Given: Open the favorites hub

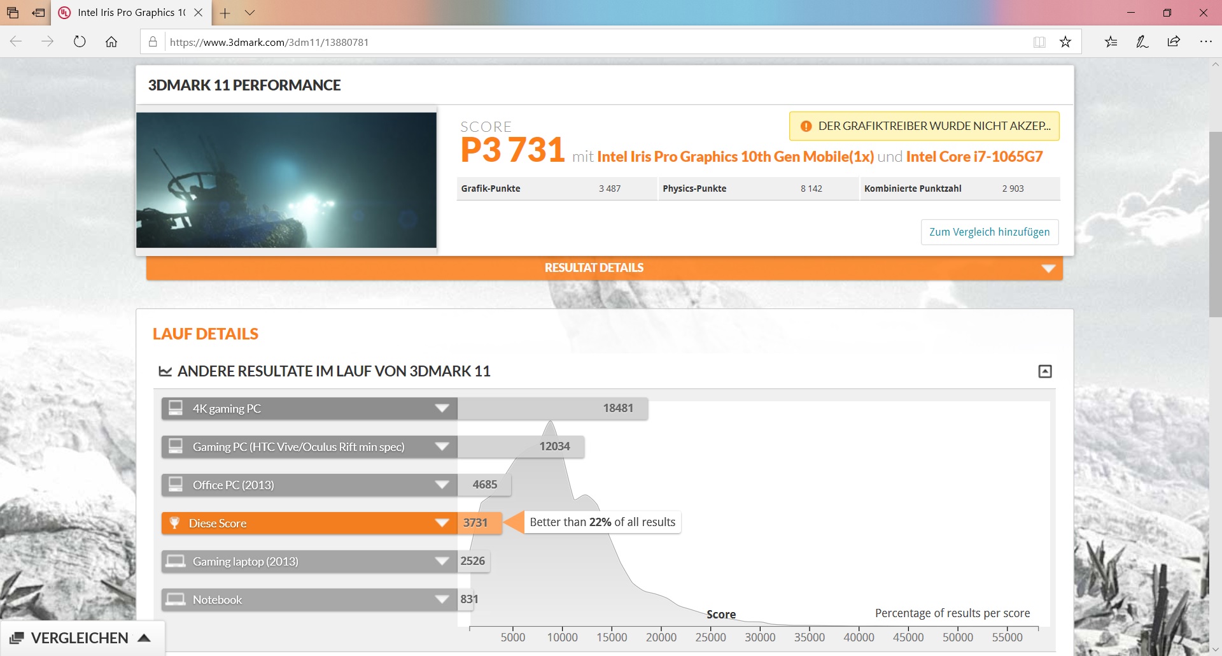Looking at the screenshot, I should [1111, 42].
